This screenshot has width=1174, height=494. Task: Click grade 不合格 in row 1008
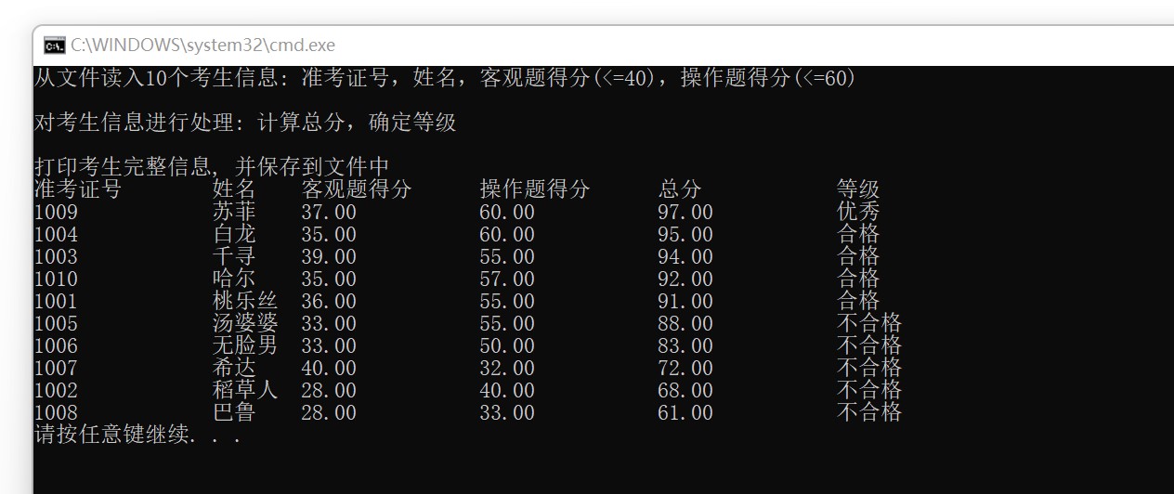pos(869,412)
